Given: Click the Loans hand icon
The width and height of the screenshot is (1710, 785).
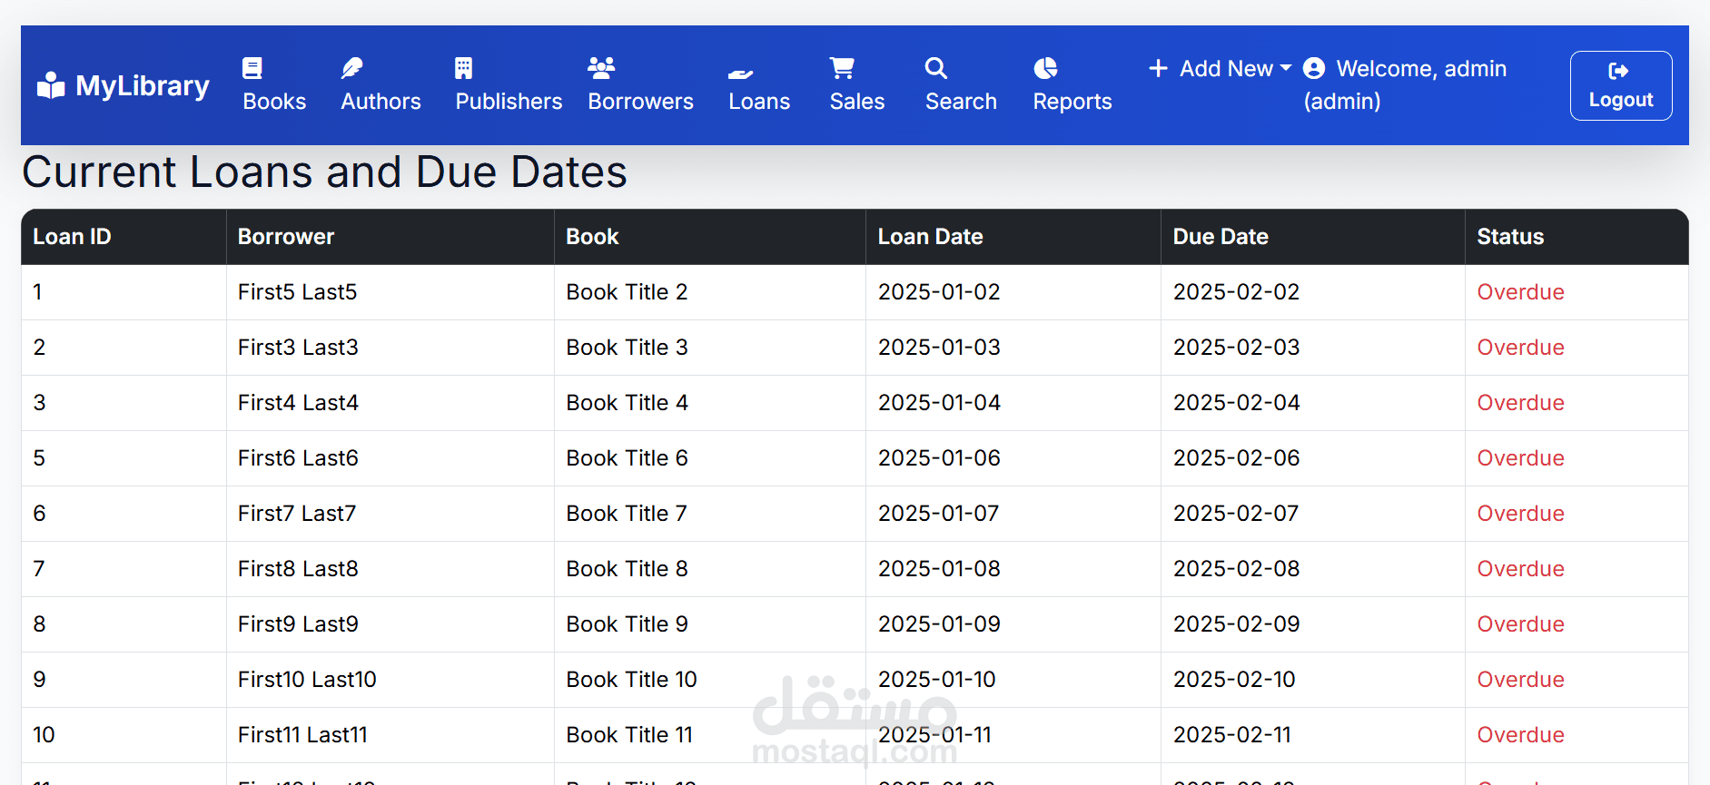Looking at the screenshot, I should (x=741, y=73).
